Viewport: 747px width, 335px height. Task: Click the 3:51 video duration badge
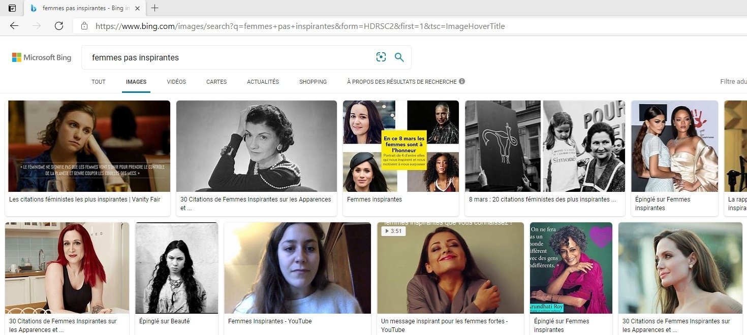(394, 231)
